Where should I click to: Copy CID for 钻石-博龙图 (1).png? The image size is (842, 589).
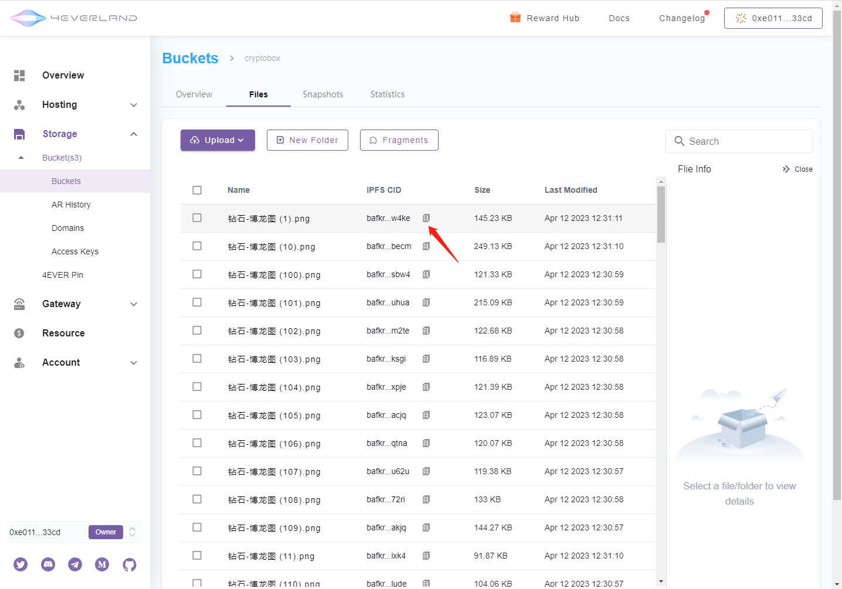[x=426, y=218]
